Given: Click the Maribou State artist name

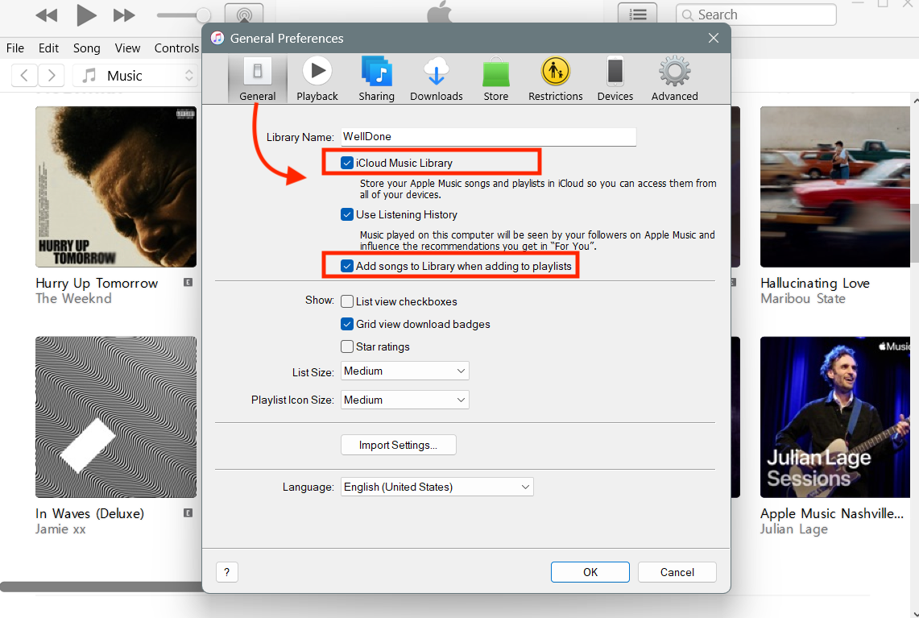Looking at the screenshot, I should 803,298.
